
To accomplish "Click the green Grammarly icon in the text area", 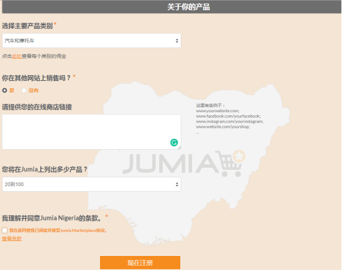I will (x=174, y=142).
